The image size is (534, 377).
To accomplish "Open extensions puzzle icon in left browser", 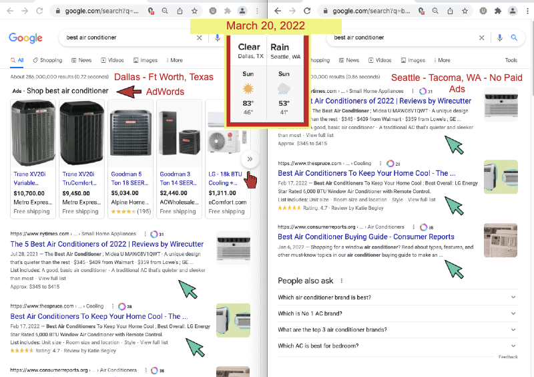I will [228, 11].
